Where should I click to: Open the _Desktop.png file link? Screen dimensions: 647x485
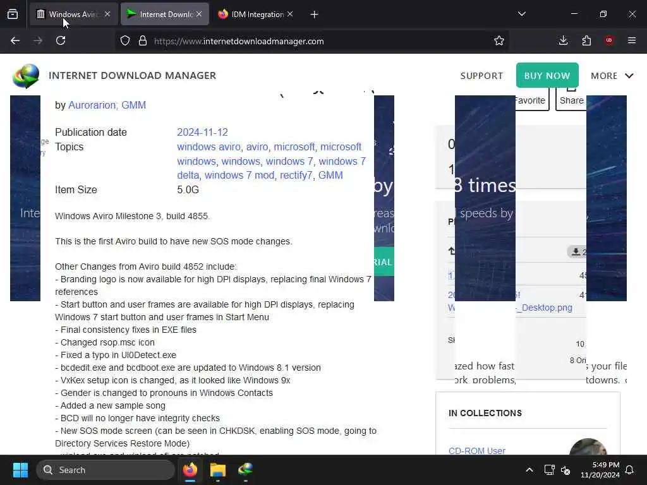pos(544,308)
